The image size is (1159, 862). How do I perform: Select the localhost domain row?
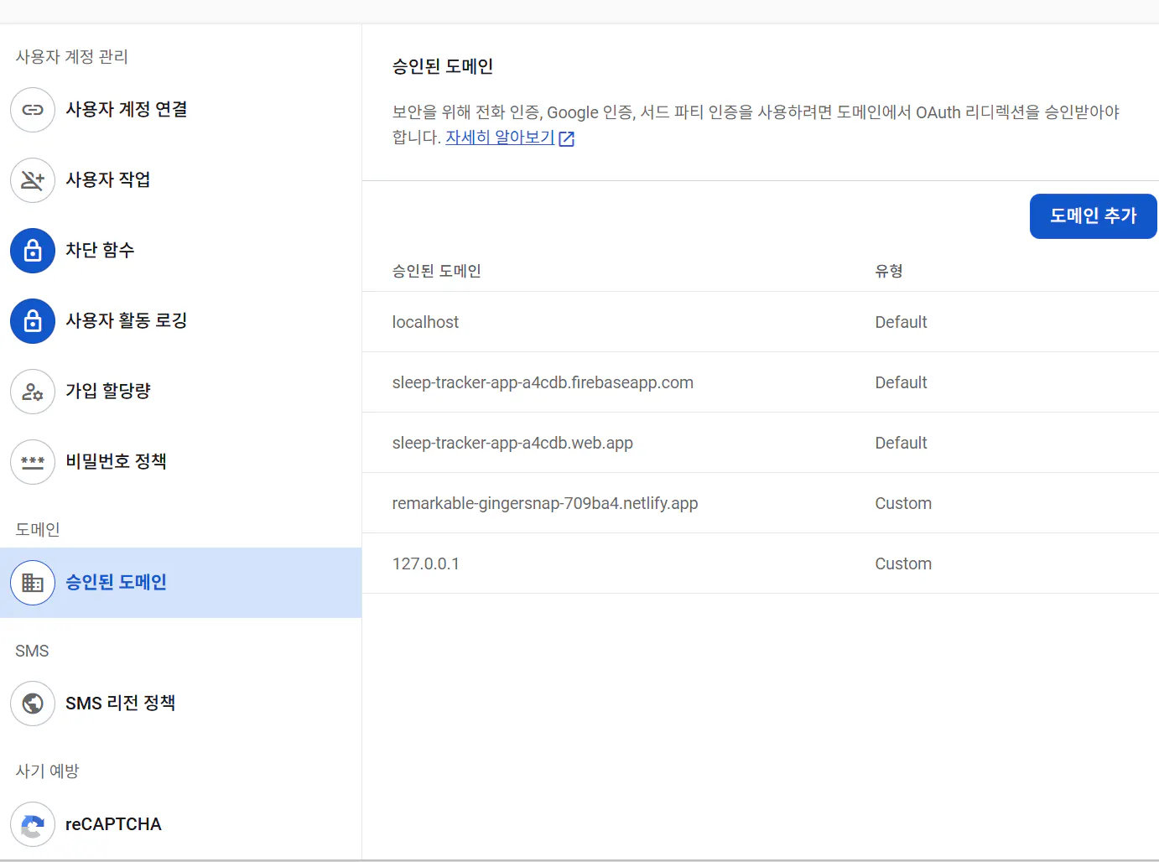pyautogui.click(x=425, y=322)
